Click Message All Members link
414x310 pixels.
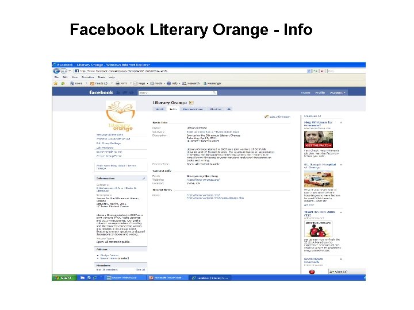(x=110, y=135)
